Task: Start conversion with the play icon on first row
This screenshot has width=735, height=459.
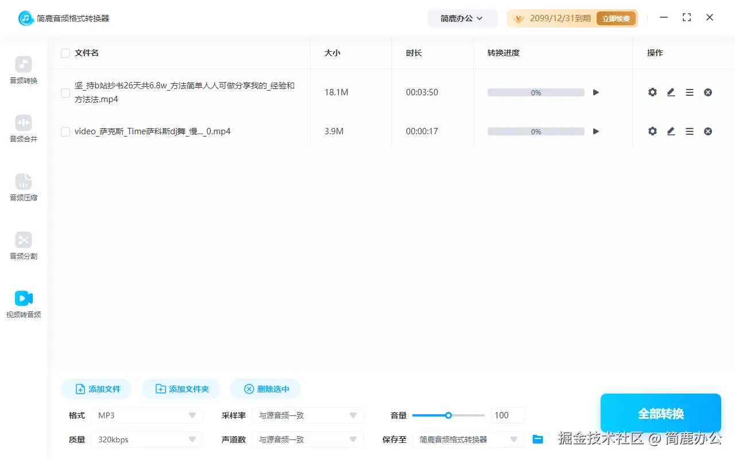Action: pyautogui.click(x=595, y=92)
